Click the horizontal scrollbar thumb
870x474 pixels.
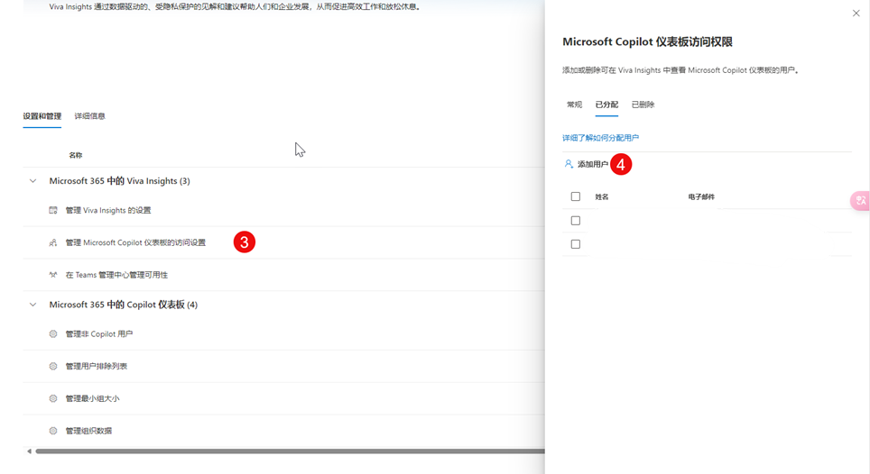[x=291, y=451]
